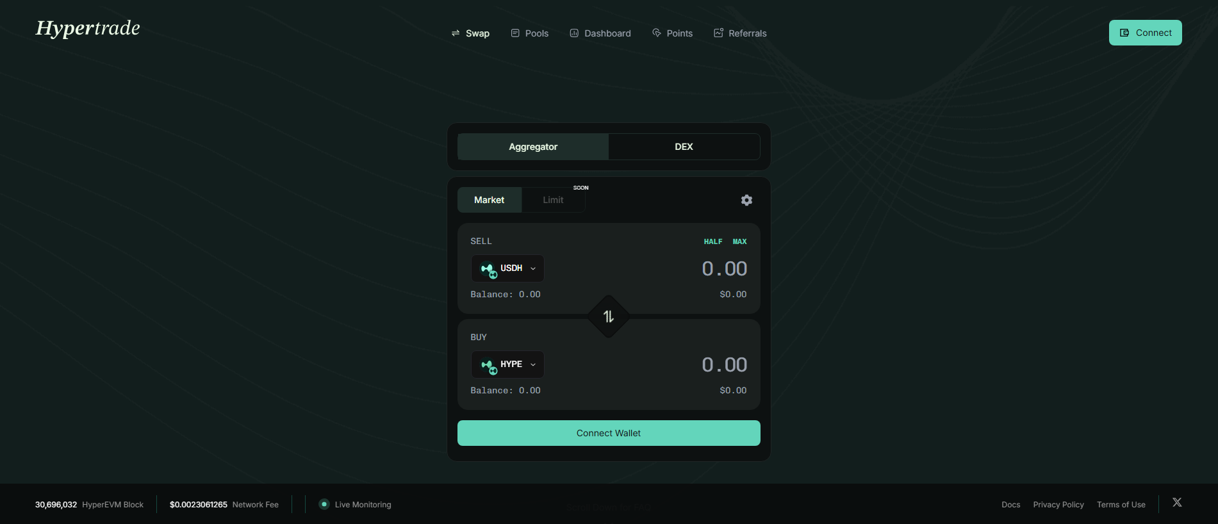The height and width of the screenshot is (524, 1218).
Task: Click the Live Monitoring status indicator
Action: 324,504
